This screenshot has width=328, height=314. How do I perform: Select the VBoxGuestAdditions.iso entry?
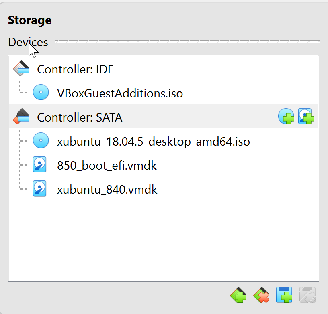pos(120,93)
